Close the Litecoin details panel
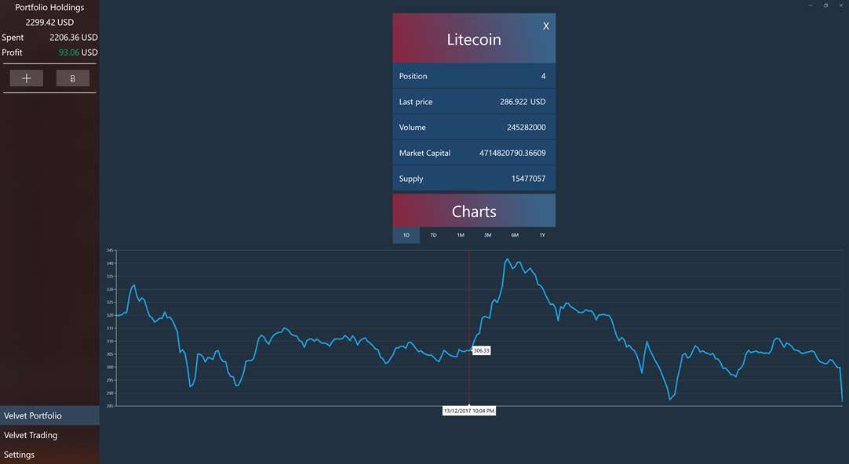This screenshot has width=849, height=464. [546, 26]
